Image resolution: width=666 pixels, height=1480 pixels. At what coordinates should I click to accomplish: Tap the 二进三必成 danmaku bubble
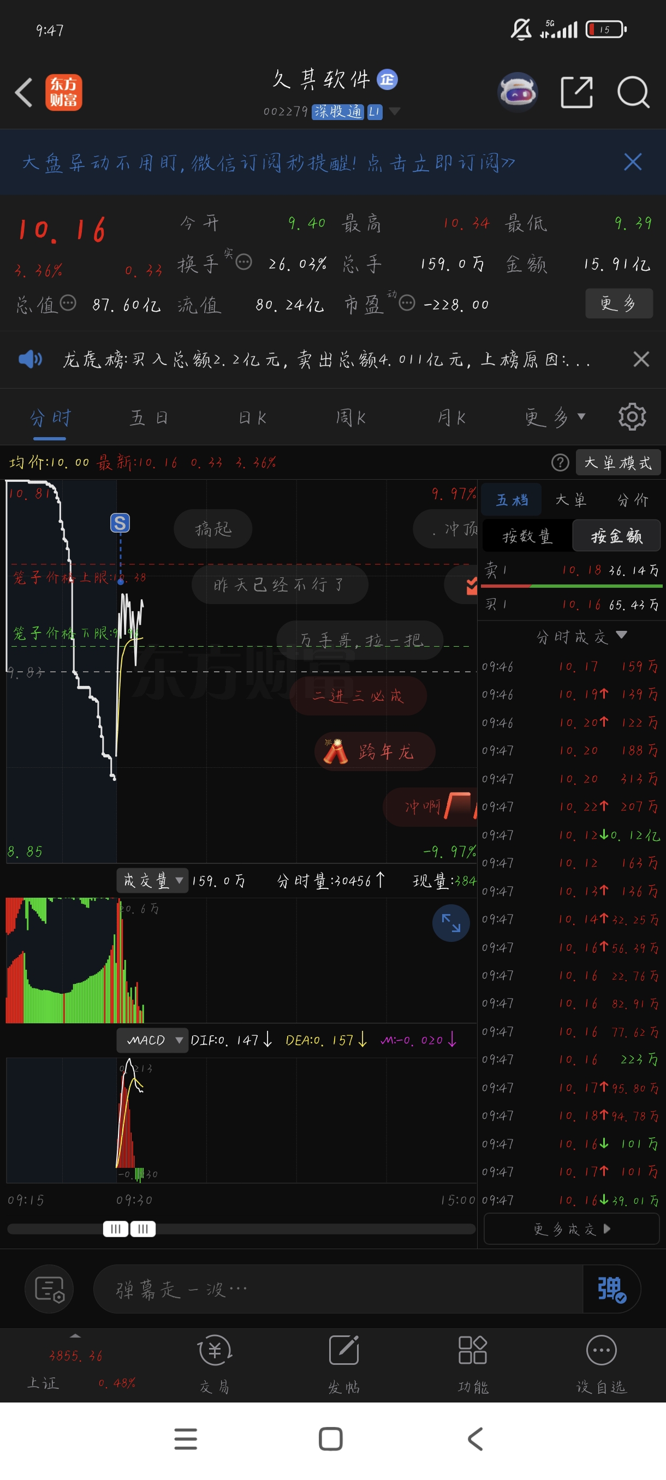coord(358,696)
